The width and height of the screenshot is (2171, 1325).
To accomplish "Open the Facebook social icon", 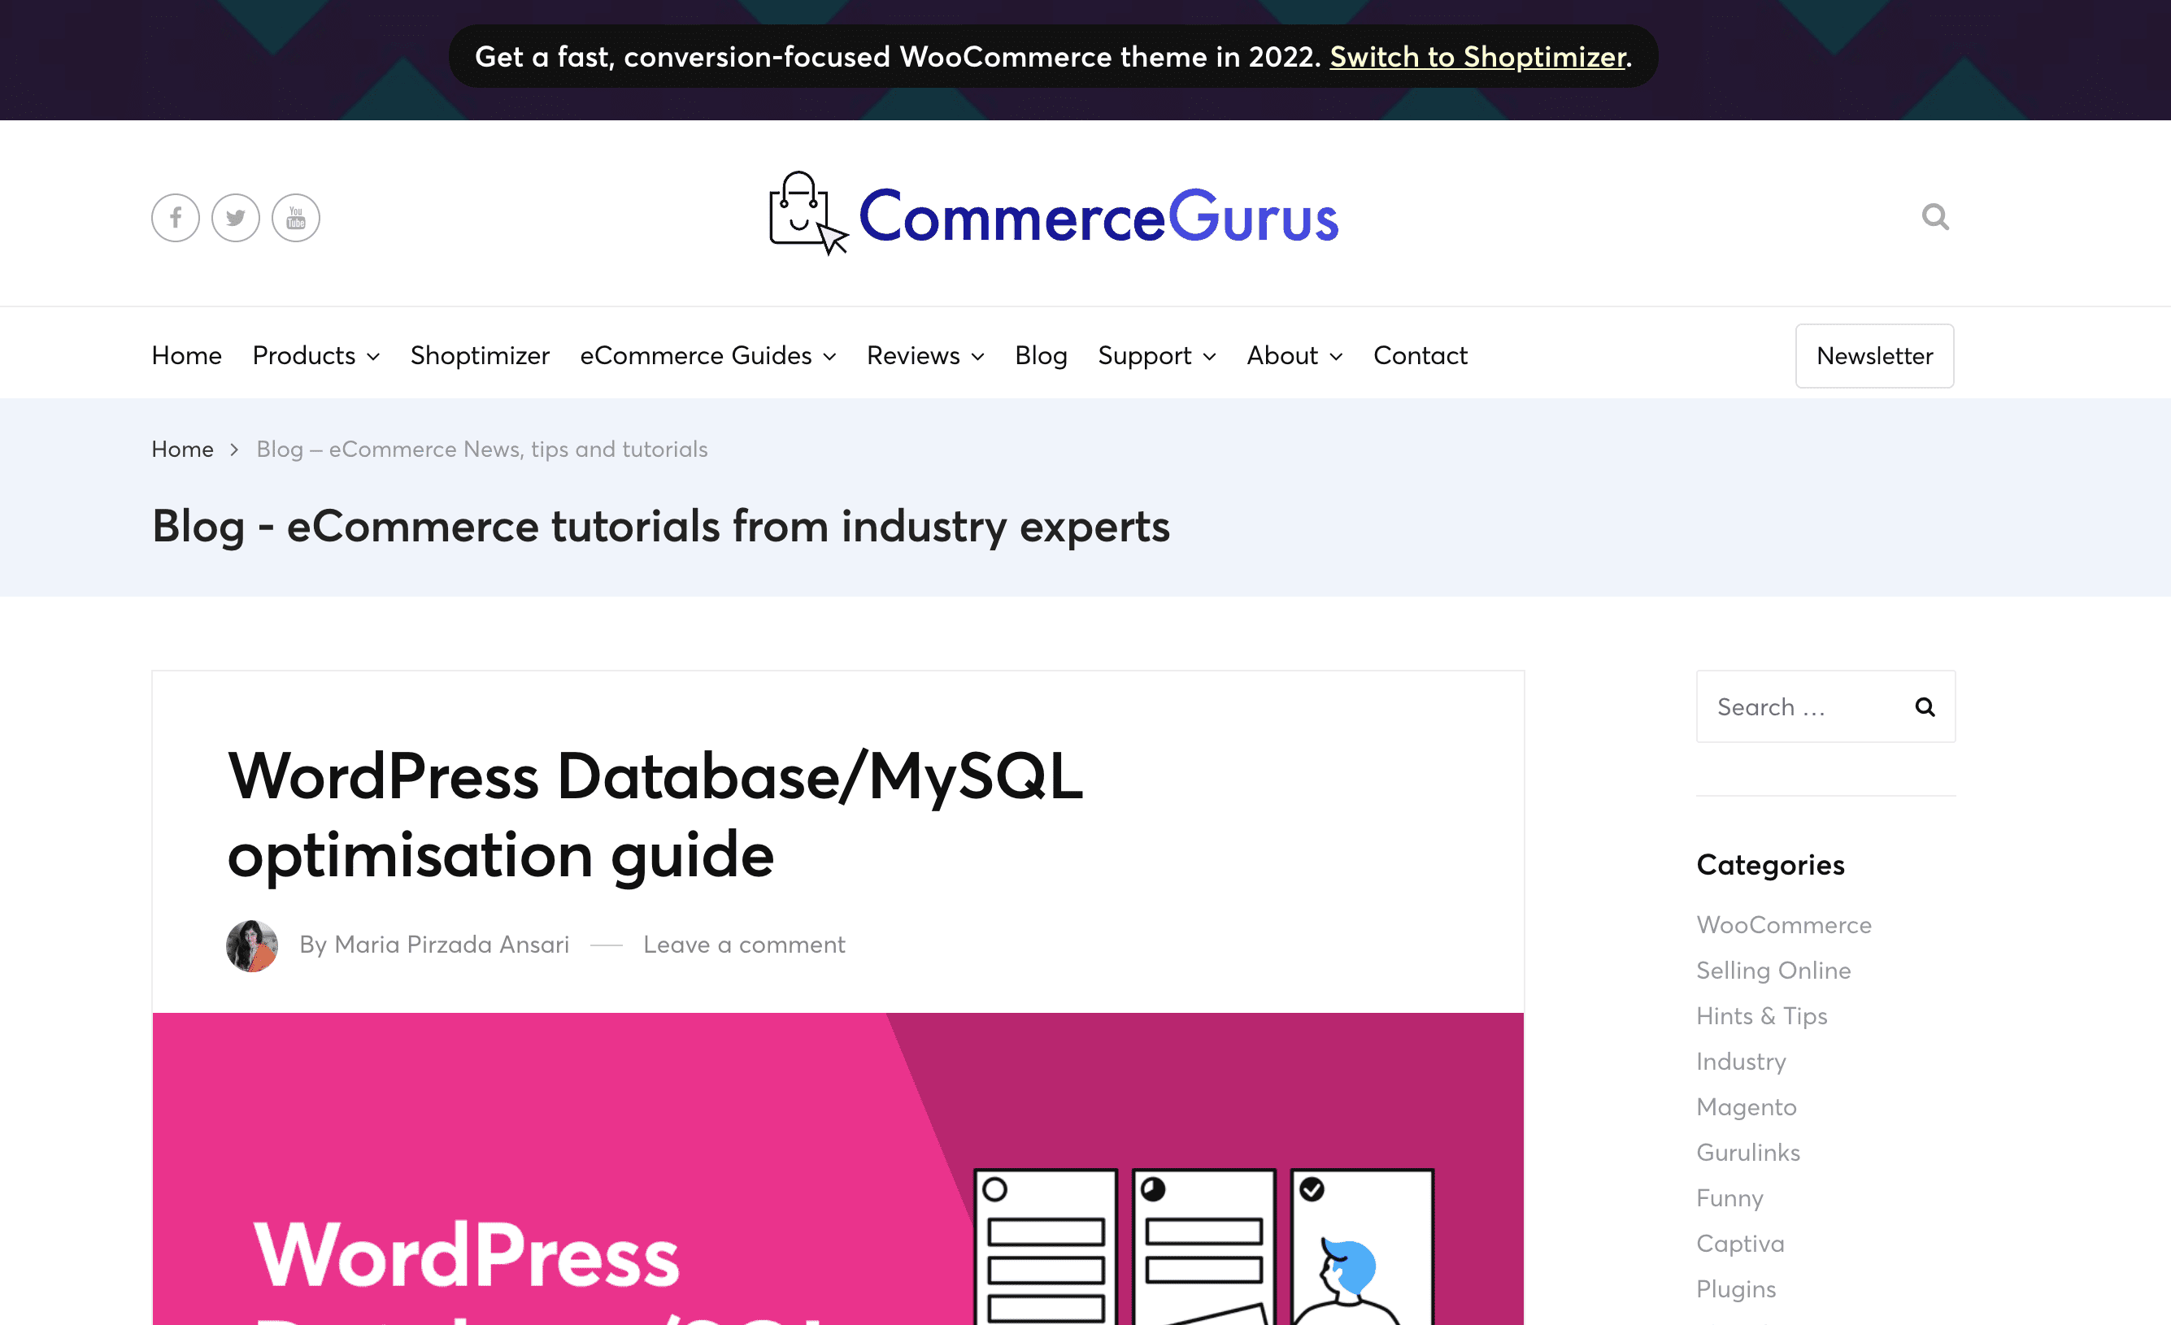I will (176, 218).
